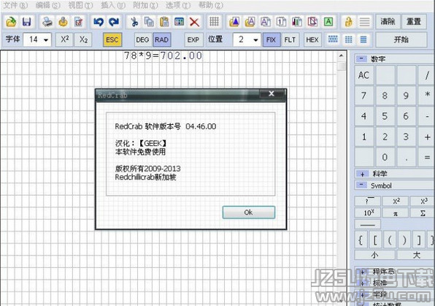This screenshot has width=435, height=306.
Task: Click keypad digit 7
Action: [364, 95]
